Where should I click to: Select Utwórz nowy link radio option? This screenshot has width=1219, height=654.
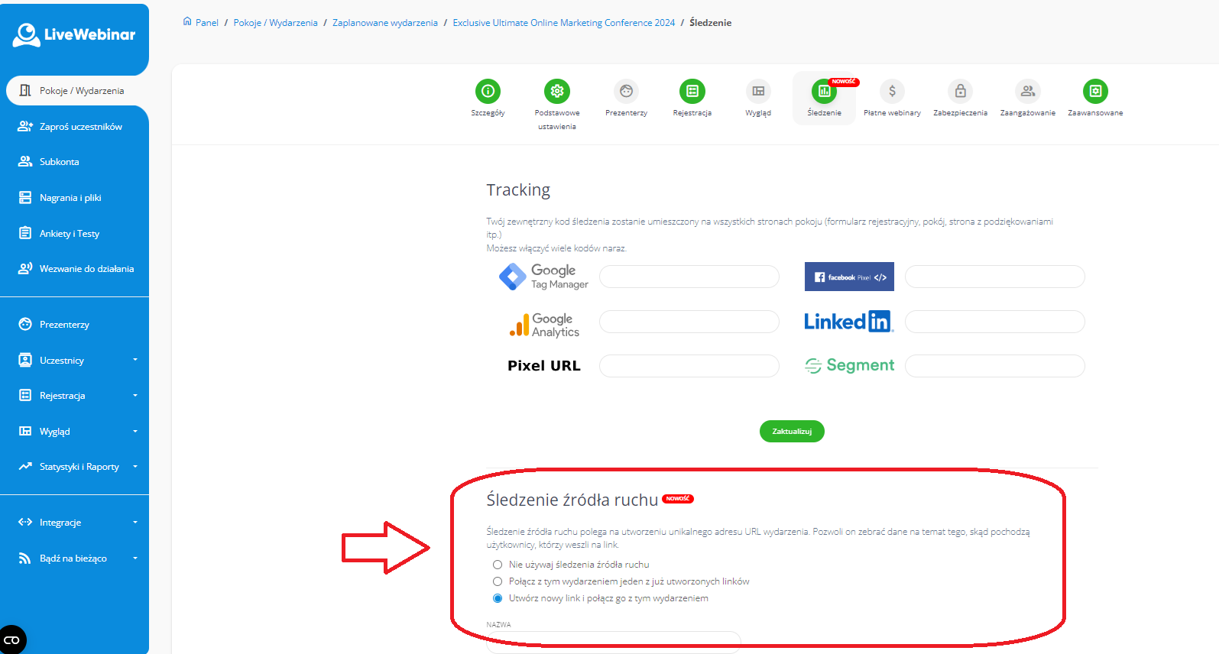point(498,598)
